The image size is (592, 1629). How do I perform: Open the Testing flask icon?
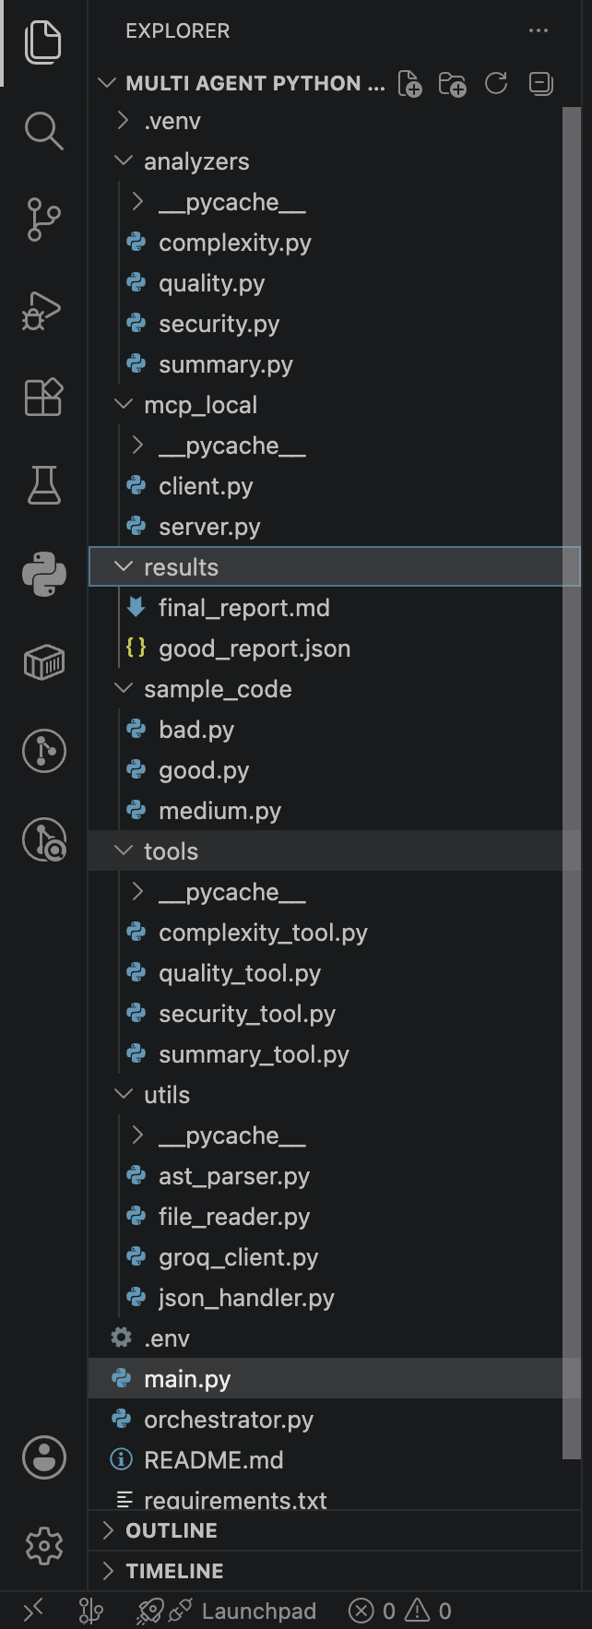click(x=43, y=485)
